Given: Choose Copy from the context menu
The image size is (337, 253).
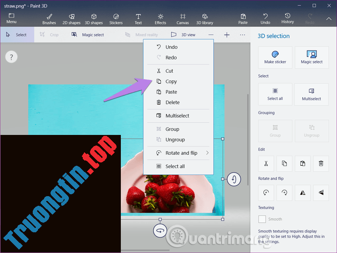Looking at the screenshot, I should point(179,81).
